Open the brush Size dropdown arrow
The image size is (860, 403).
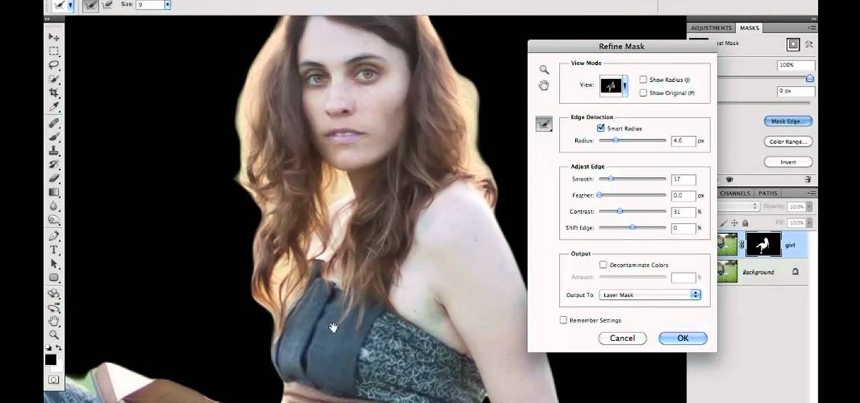tap(167, 5)
